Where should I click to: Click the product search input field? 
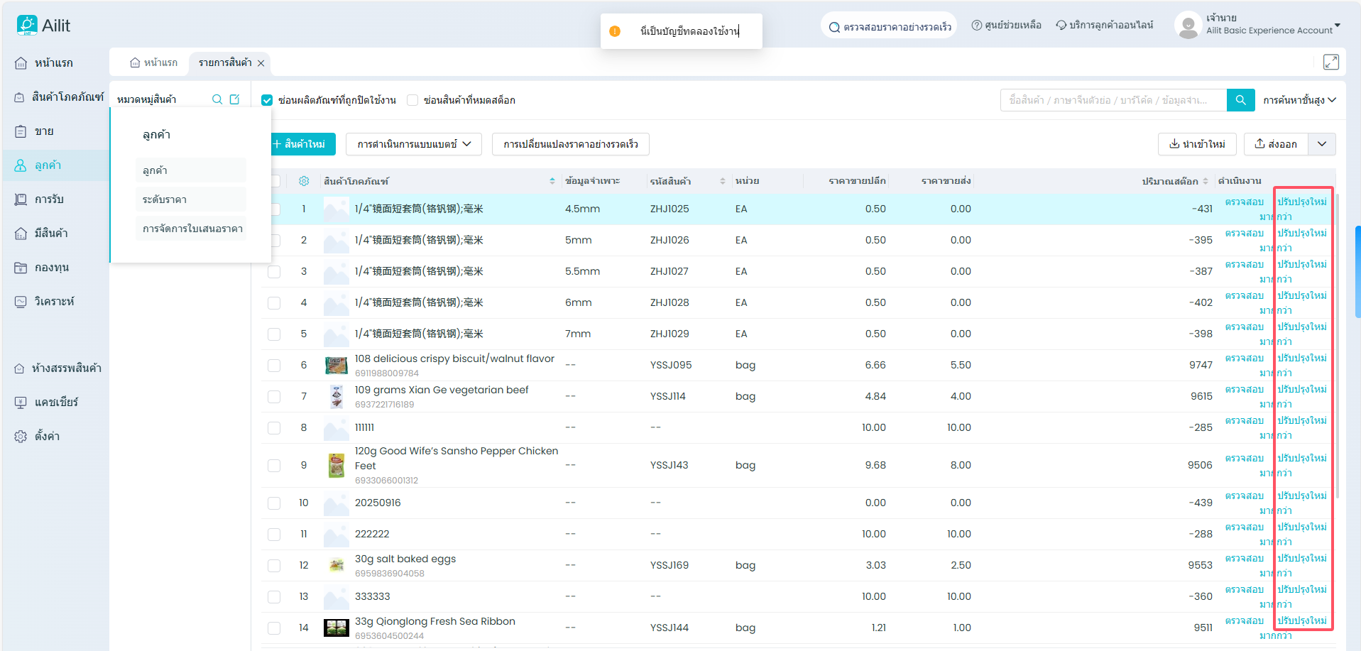[1113, 100]
